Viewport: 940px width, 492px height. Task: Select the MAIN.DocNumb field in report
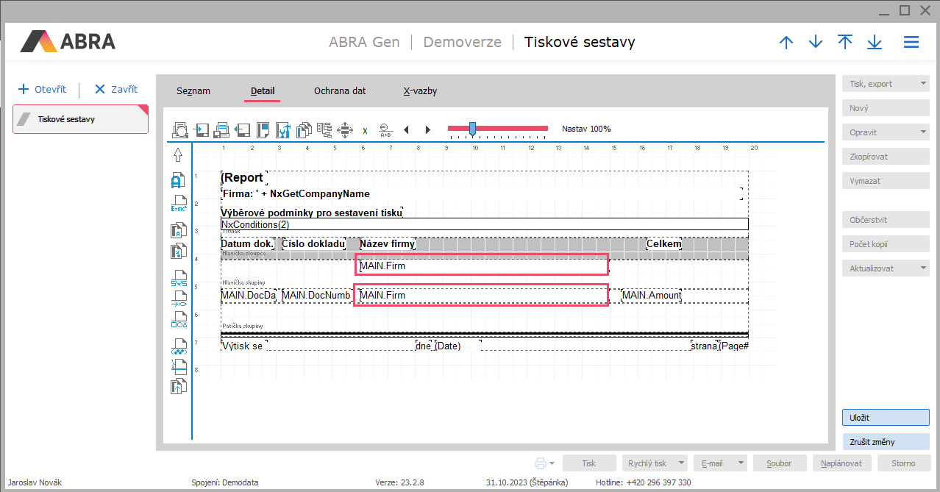[x=316, y=295]
